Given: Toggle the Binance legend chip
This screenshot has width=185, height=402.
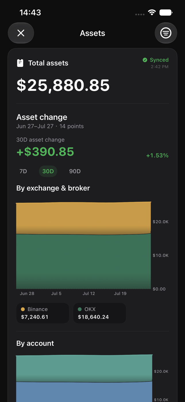Looking at the screenshot, I should point(43,313).
